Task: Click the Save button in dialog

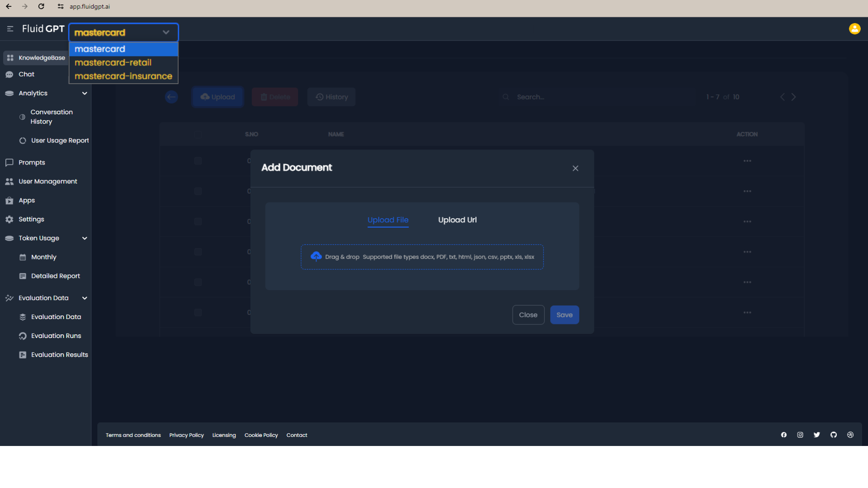Action: (x=564, y=315)
